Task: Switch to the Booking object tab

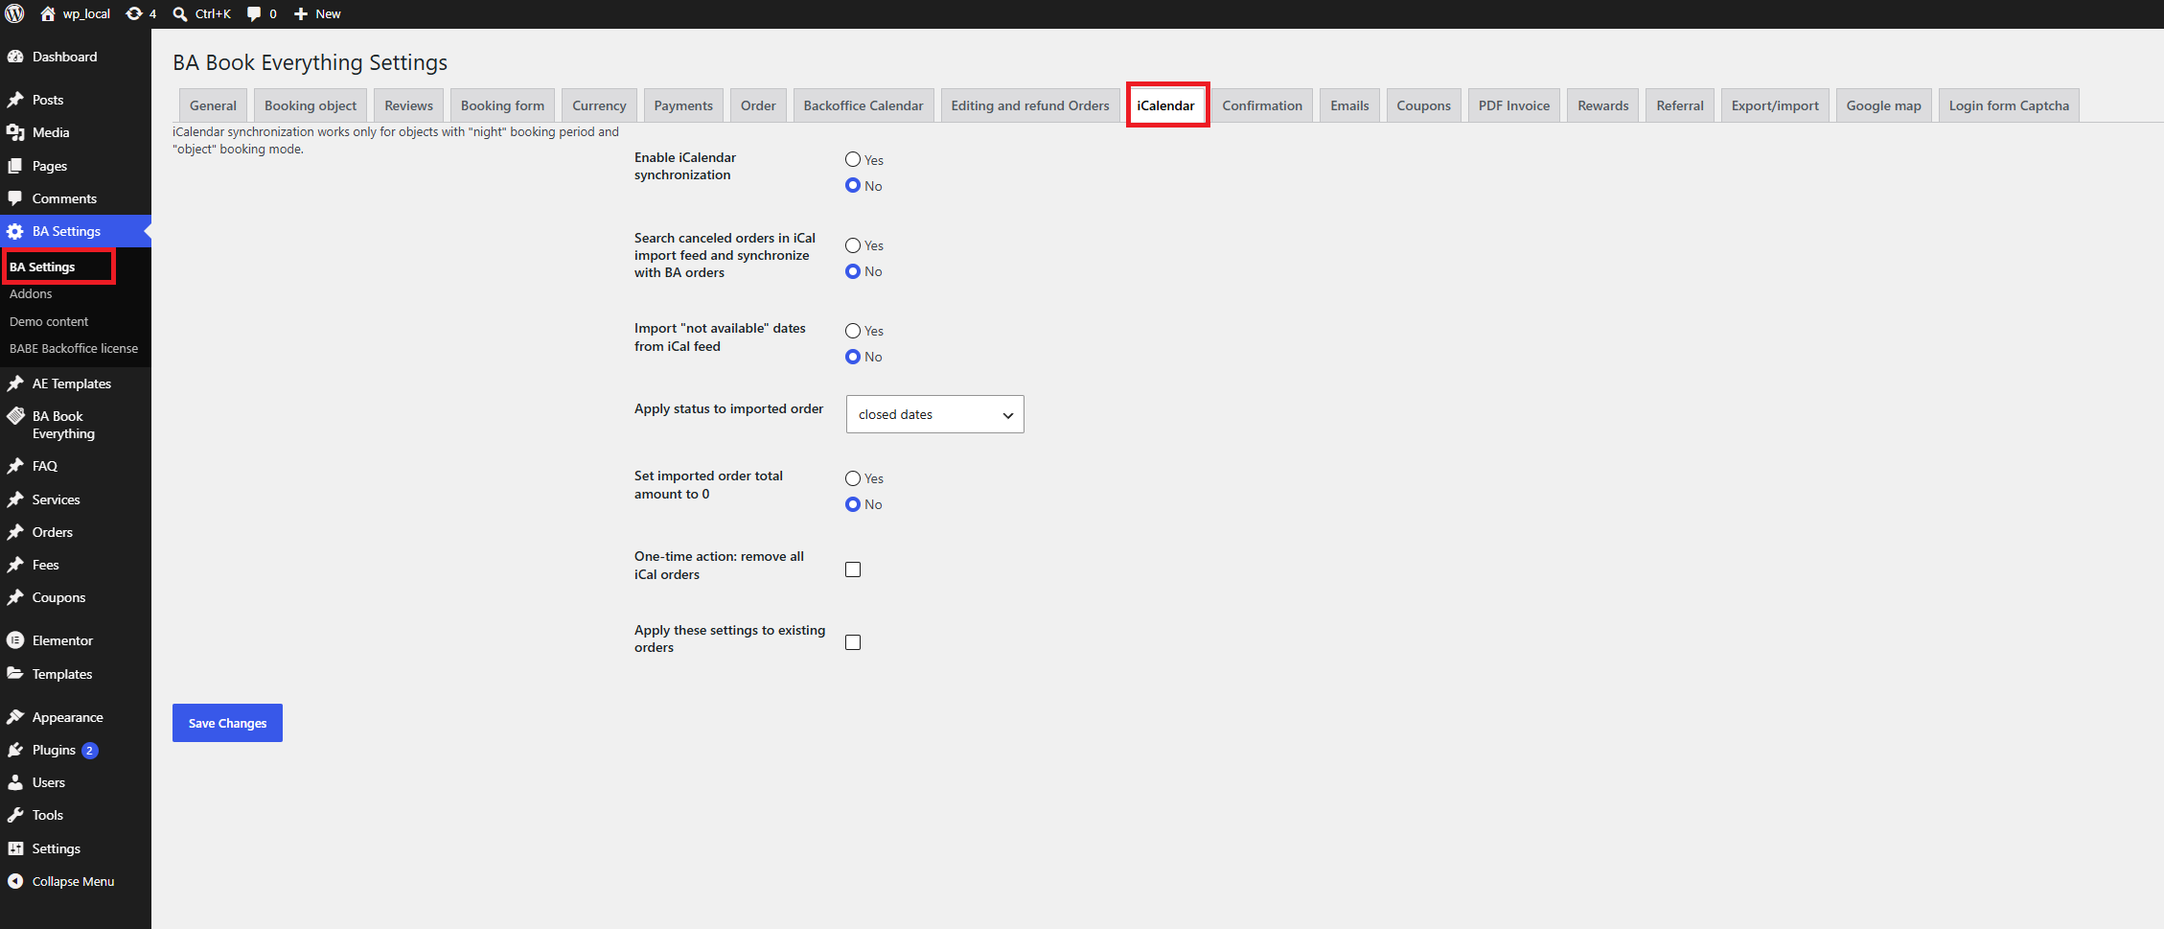Action: (311, 105)
